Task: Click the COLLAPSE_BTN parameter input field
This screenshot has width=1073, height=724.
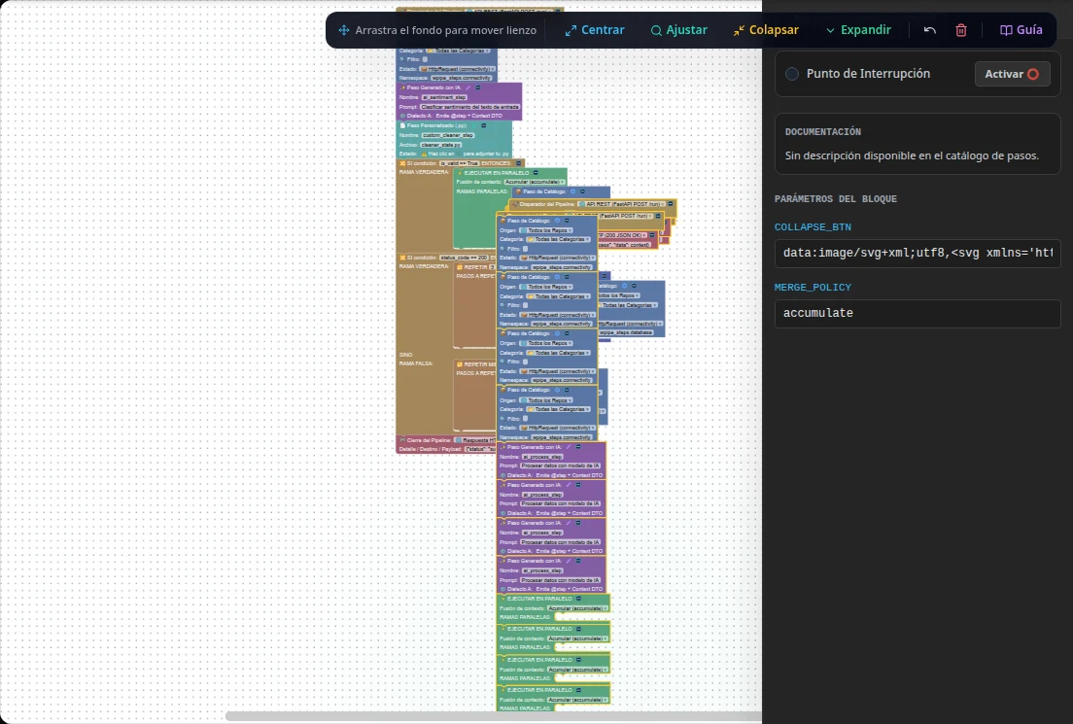Action: [917, 254]
